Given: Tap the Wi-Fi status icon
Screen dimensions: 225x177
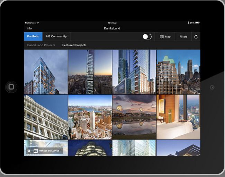Looking at the screenshot, I should point(38,23).
